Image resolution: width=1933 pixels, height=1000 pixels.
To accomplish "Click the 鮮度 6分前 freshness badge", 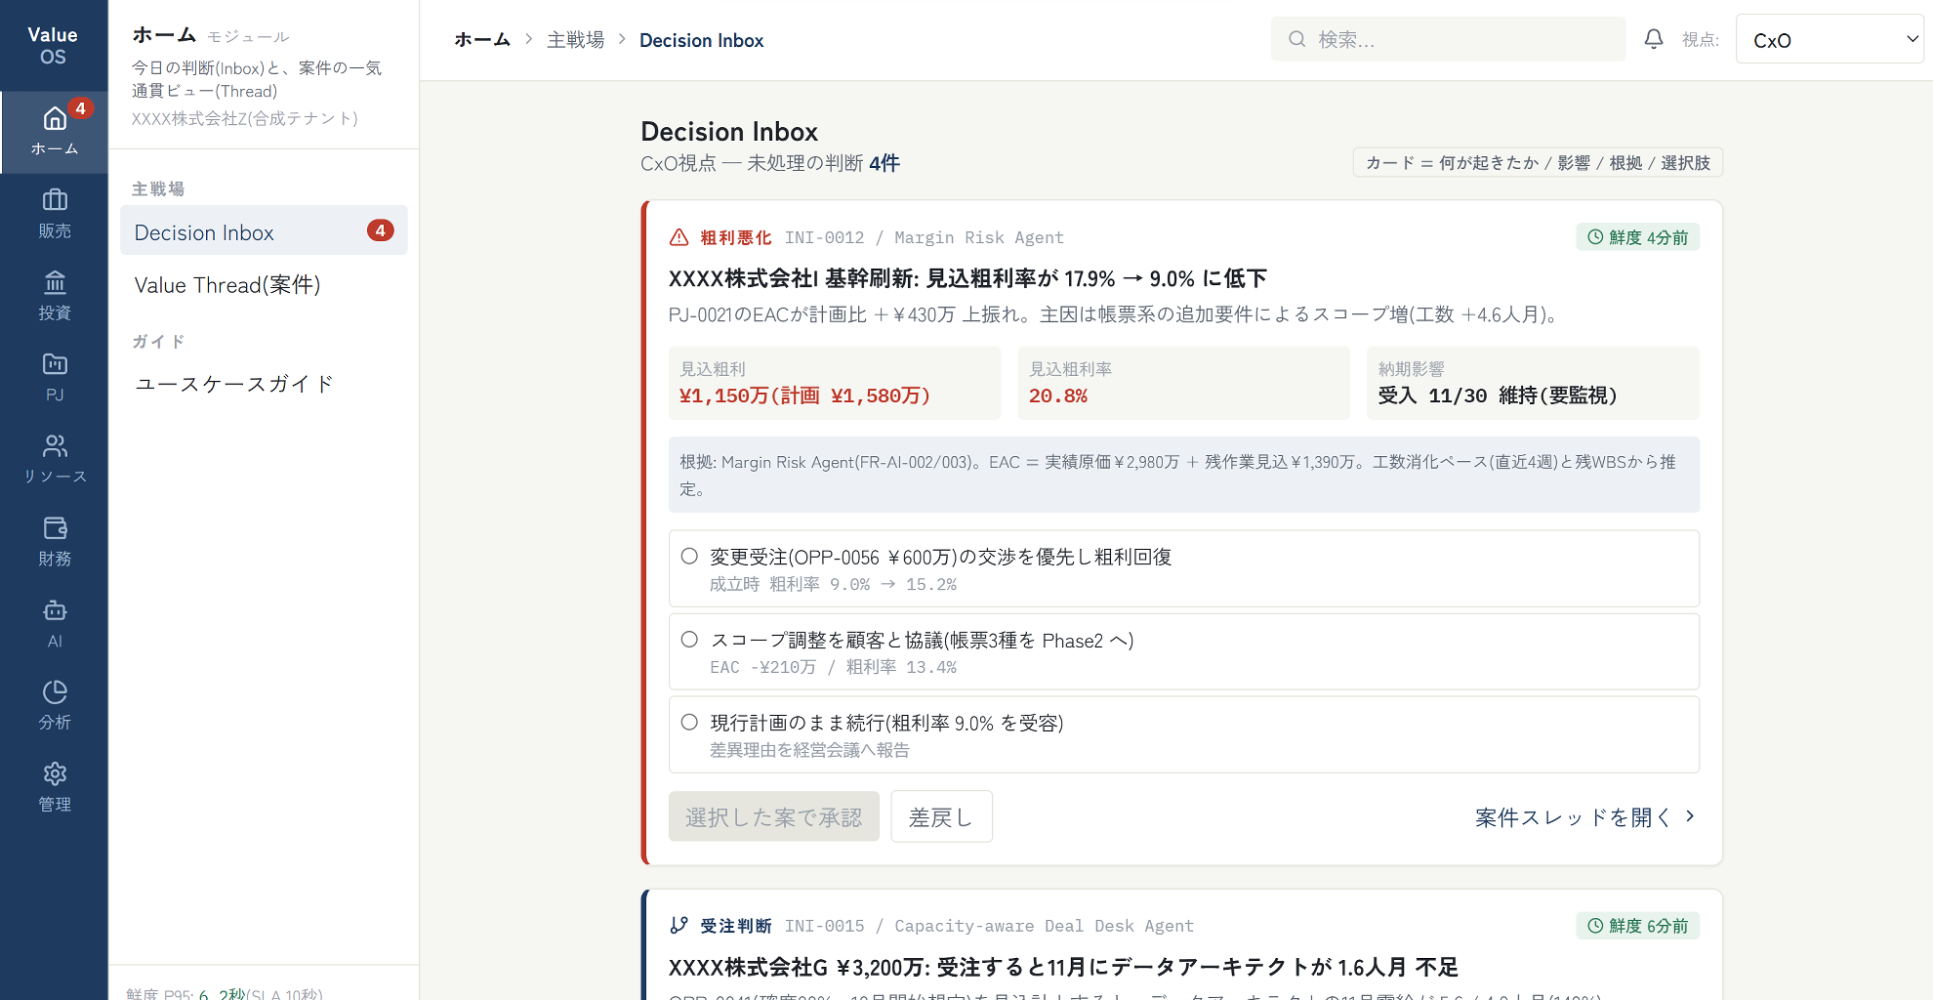I will point(1637,926).
